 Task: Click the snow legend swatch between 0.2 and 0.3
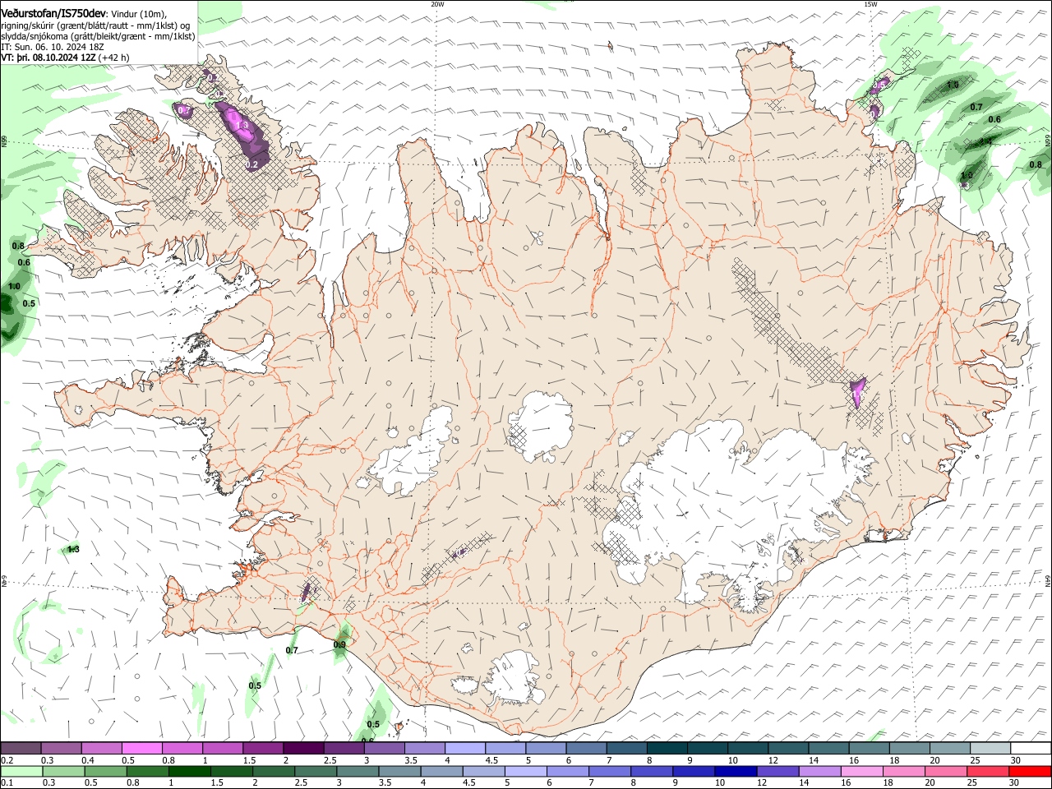(x=21, y=748)
